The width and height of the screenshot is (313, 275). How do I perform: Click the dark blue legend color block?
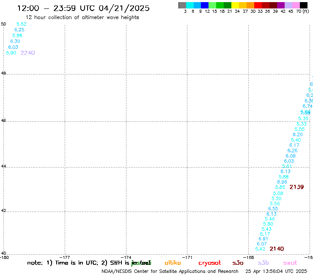(x=205, y=5)
